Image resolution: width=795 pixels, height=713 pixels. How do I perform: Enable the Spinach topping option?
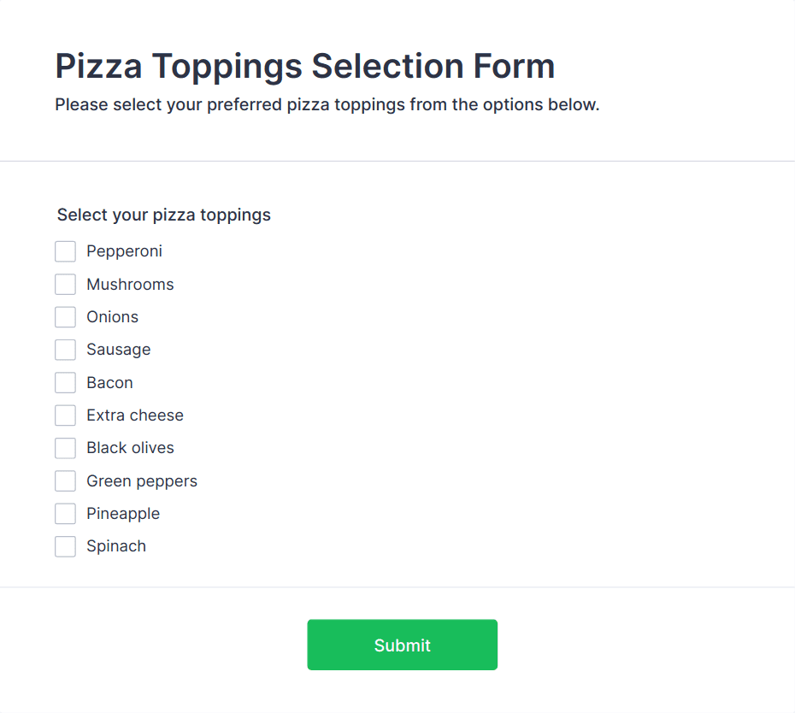pos(66,546)
